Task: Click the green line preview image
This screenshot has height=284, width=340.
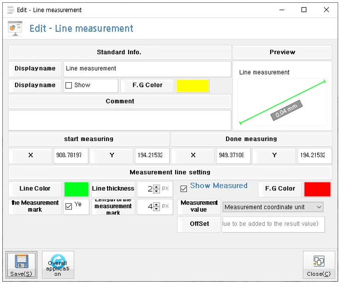Action: pyautogui.click(x=282, y=102)
